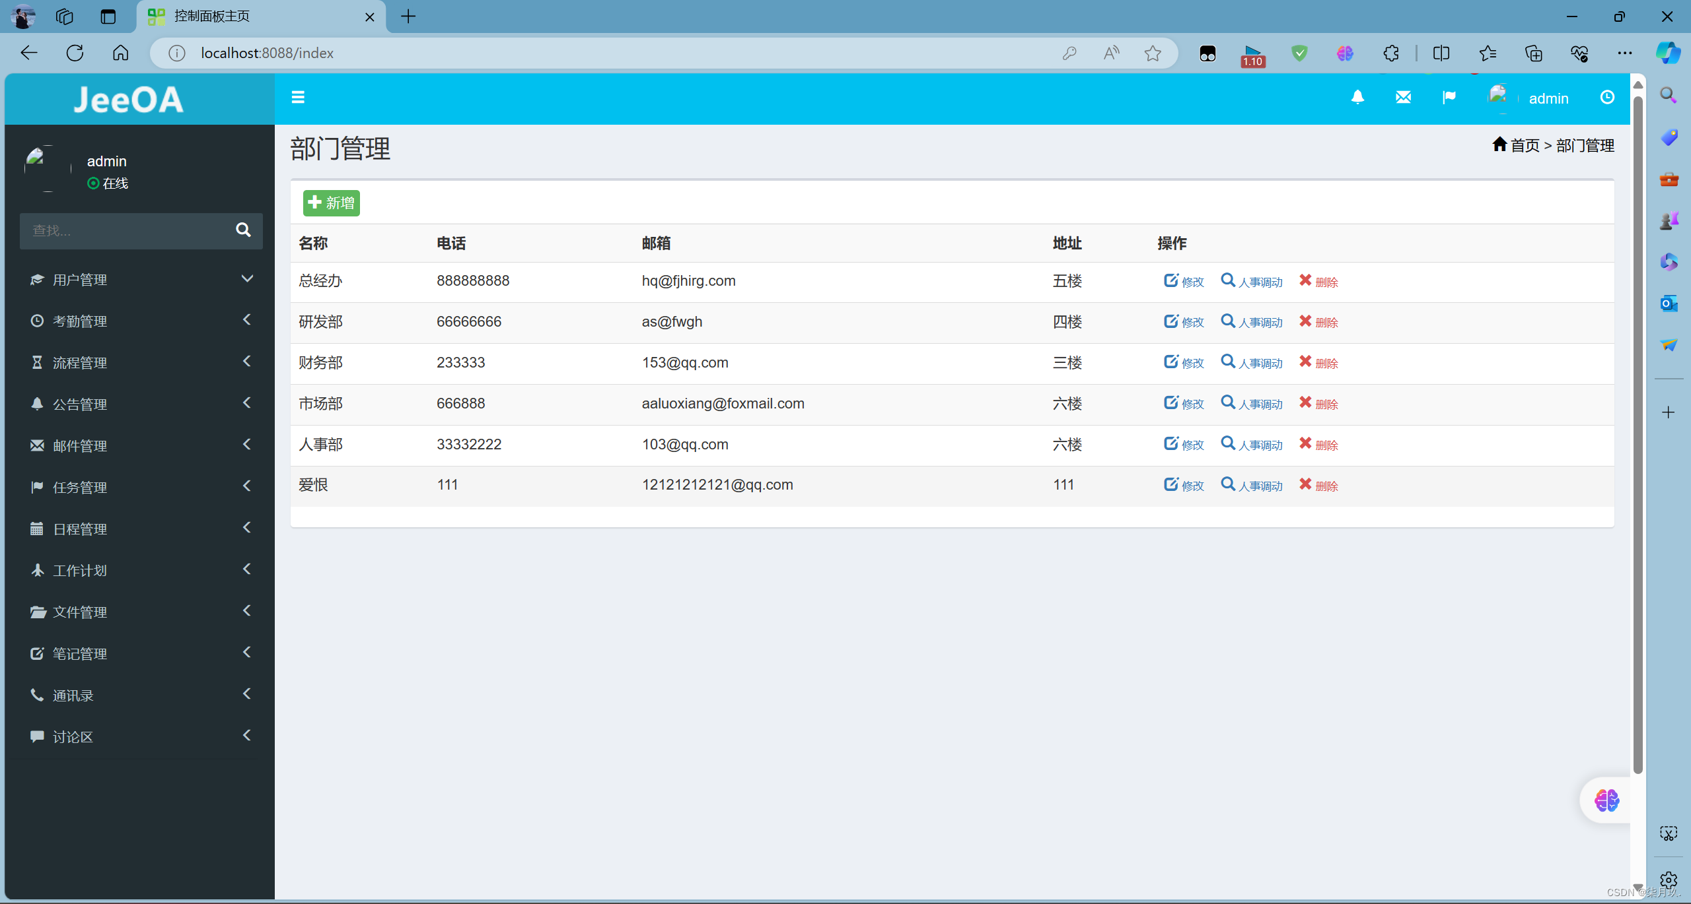The image size is (1691, 904).
Task: Click the flag icon in the top bar
Action: pos(1449,97)
